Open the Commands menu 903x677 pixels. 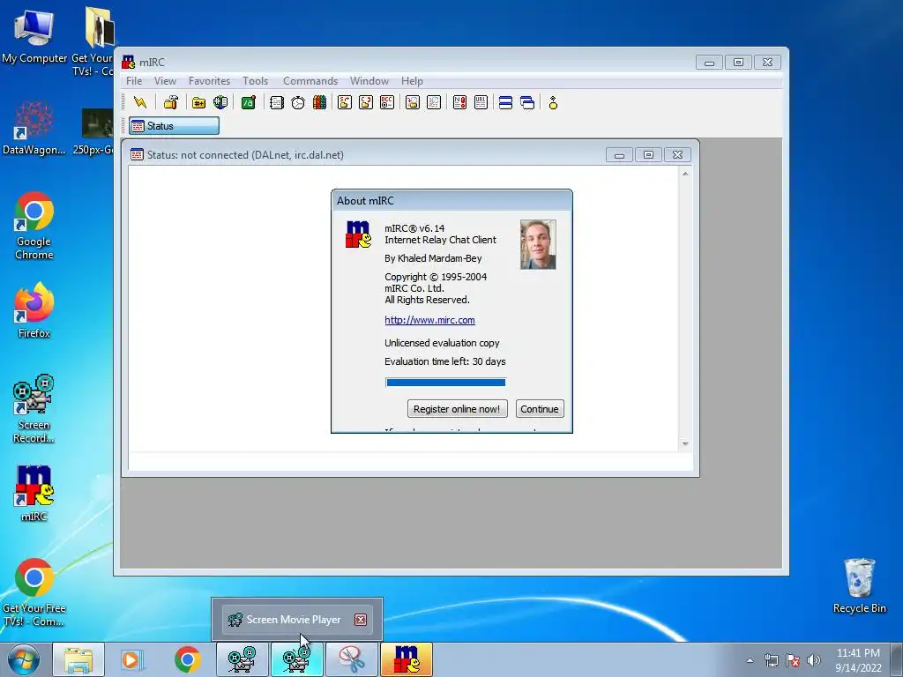(x=310, y=80)
